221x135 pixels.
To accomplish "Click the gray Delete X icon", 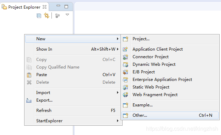I will point(29,82).
